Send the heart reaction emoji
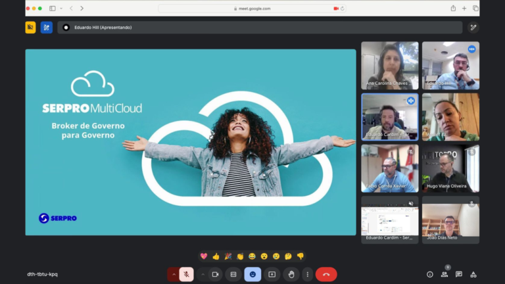The height and width of the screenshot is (284, 505). (204, 256)
